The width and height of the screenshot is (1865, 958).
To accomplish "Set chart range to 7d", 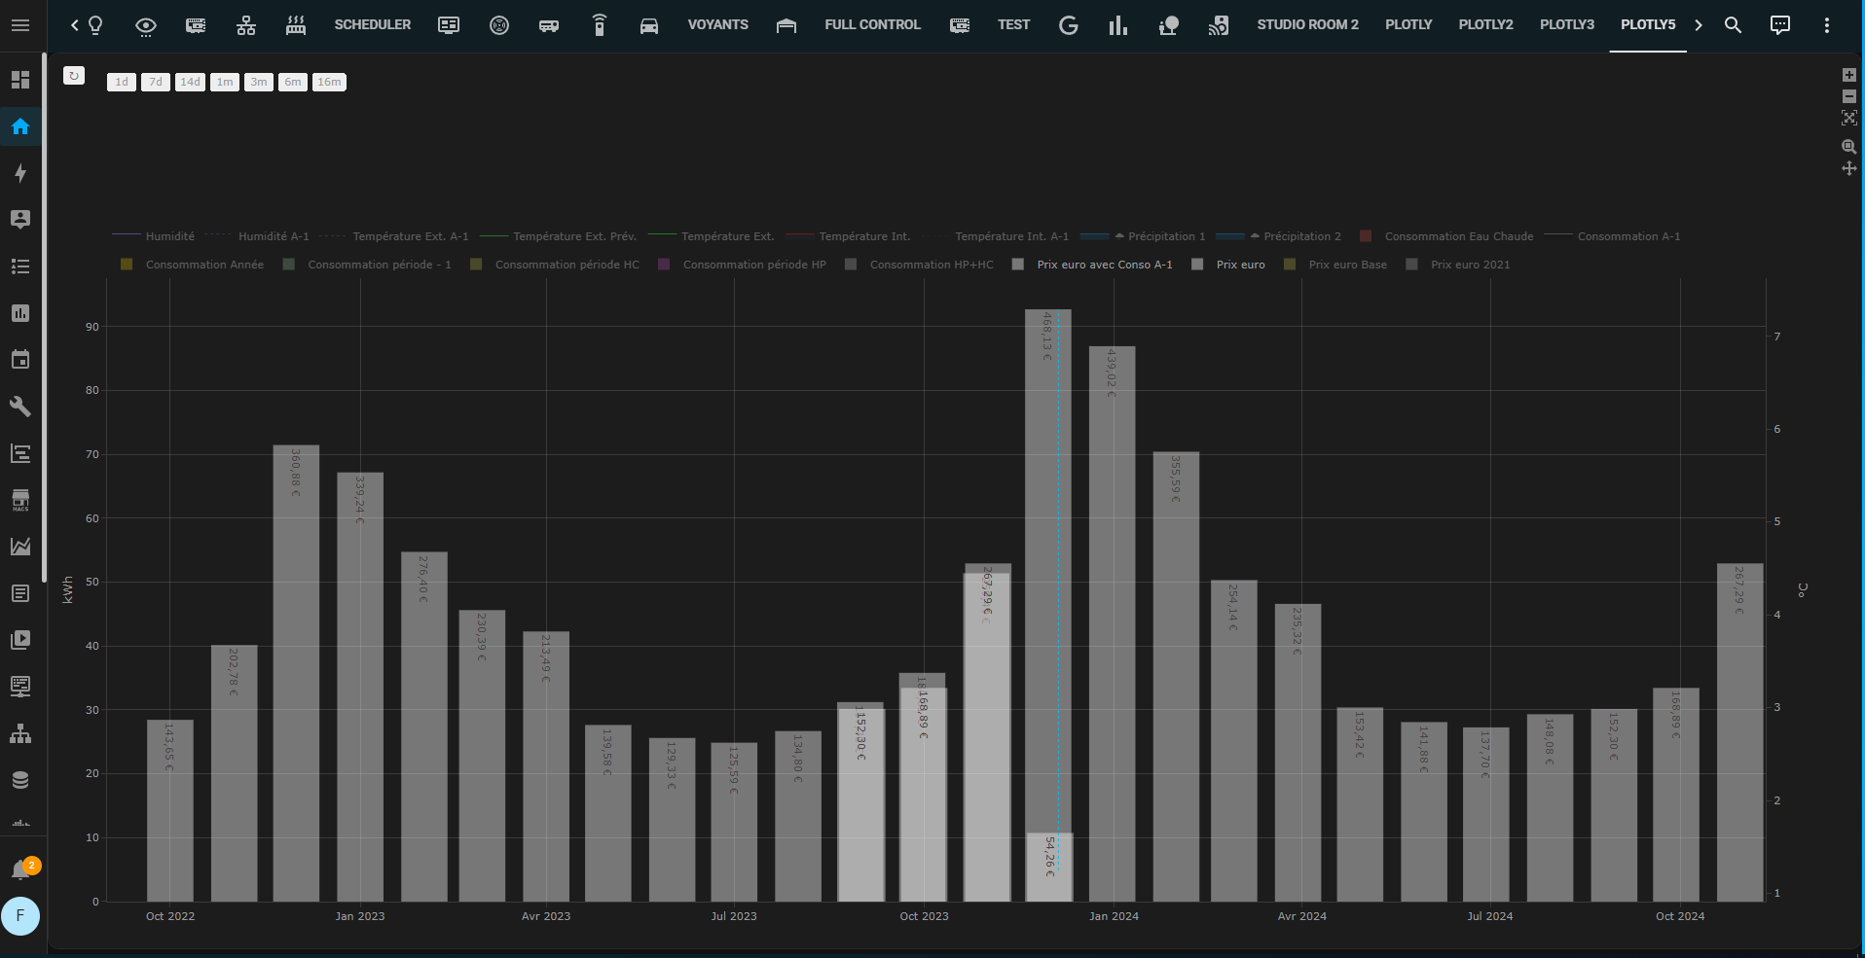I will (156, 82).
